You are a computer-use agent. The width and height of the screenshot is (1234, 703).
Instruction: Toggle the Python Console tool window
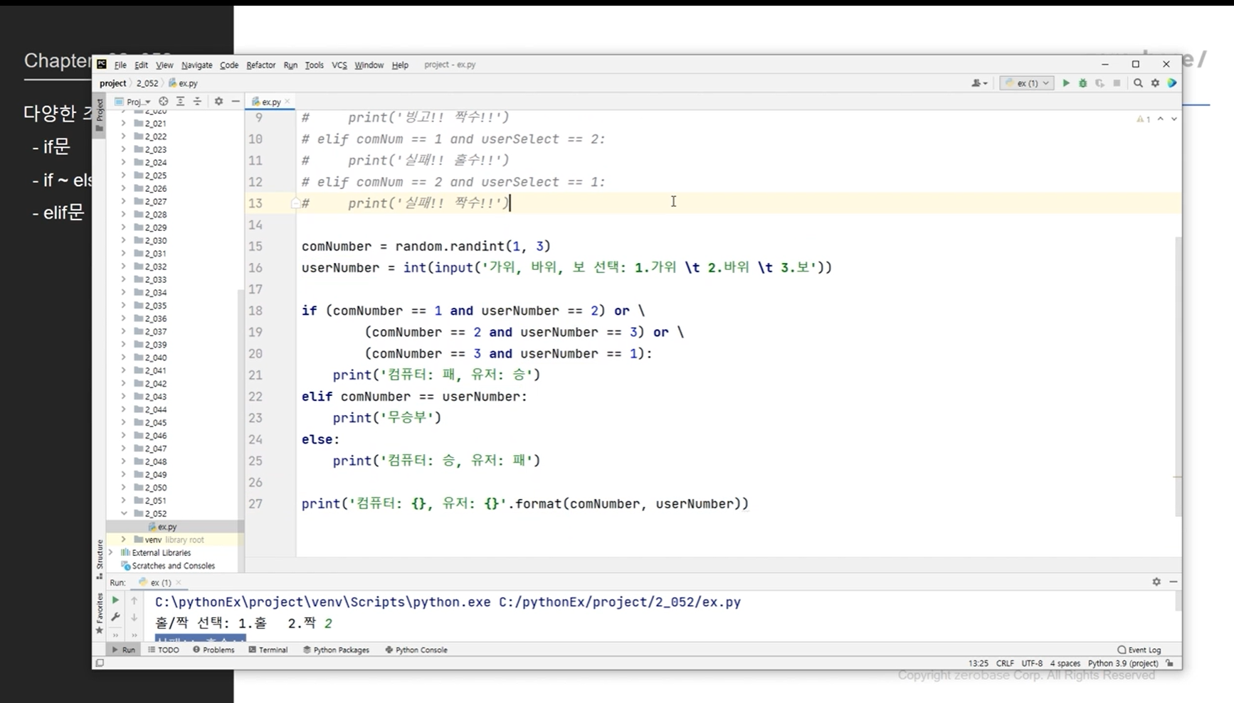tap(416, 650)
